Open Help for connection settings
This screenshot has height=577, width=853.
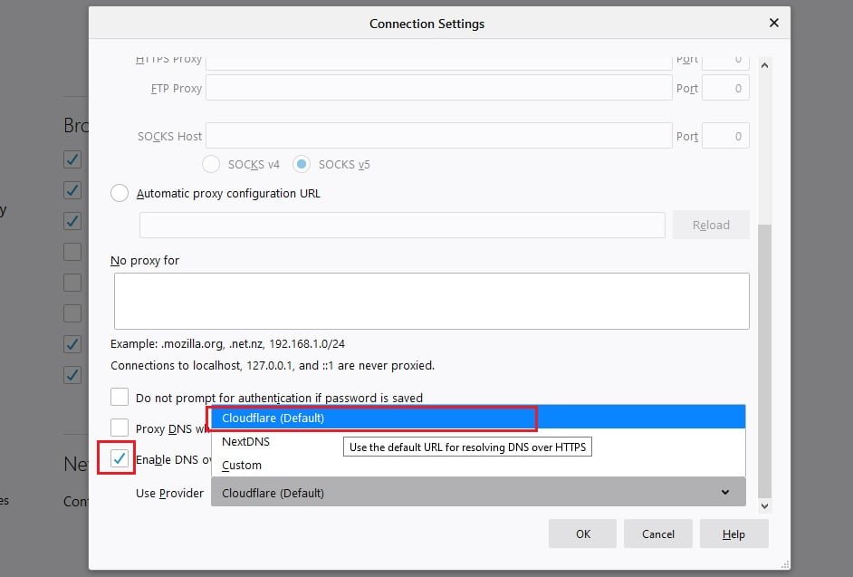click(x=733, y=534)
